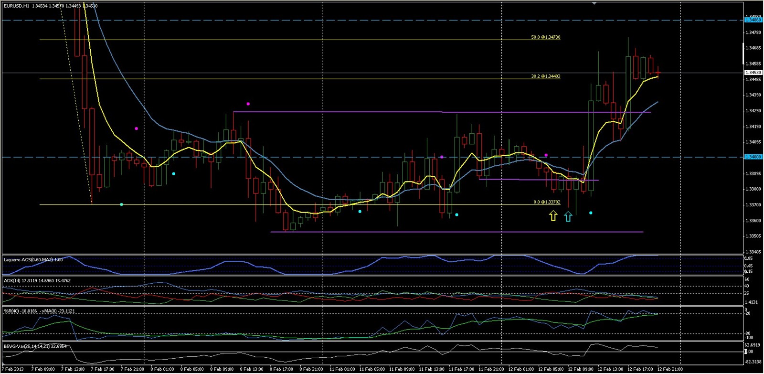Image resolution: width=764 pixels, height=374 pixels.
Task: Click the 1.4131 scale value in ADX panel
Action: pos(752,302)
